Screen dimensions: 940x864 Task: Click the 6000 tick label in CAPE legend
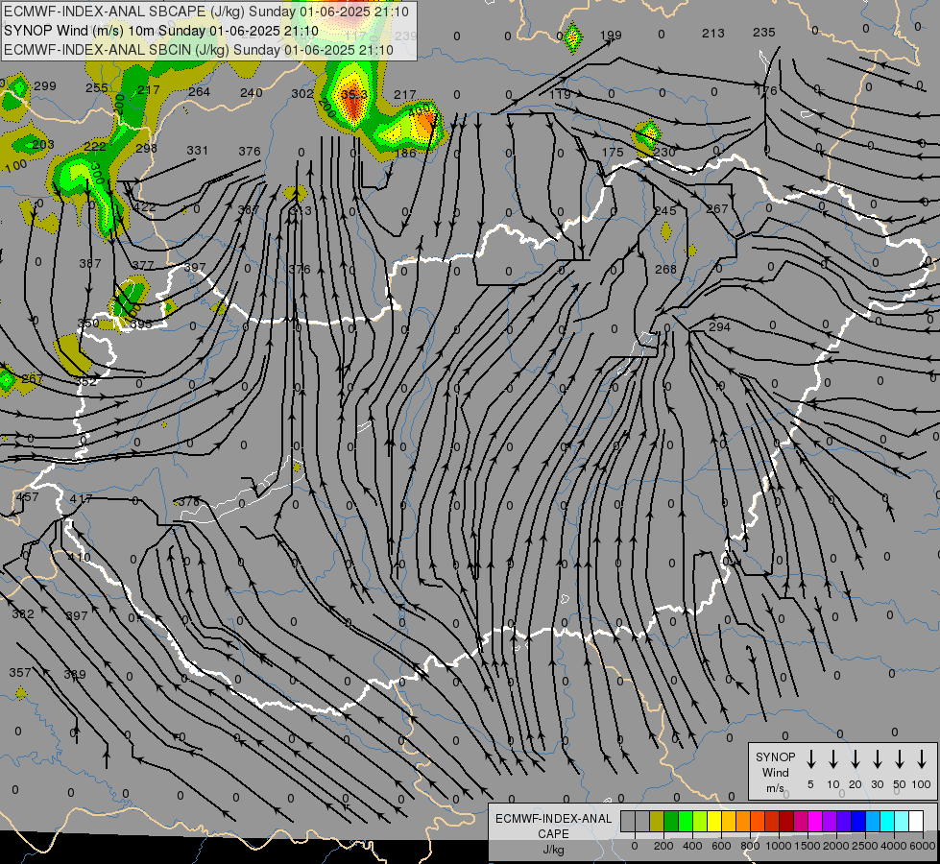[922, 846]
